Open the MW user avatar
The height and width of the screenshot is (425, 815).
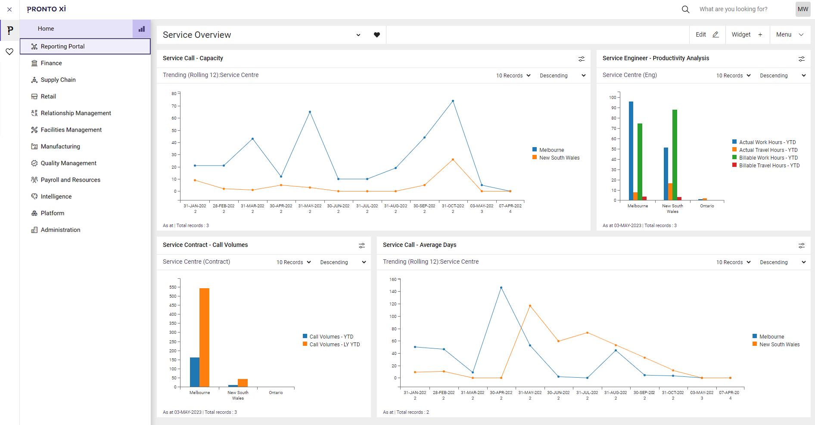pyautogui.click(x=803, y=9)
